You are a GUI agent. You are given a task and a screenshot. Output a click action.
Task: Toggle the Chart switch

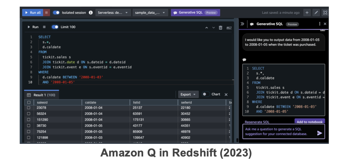(205, 94)
